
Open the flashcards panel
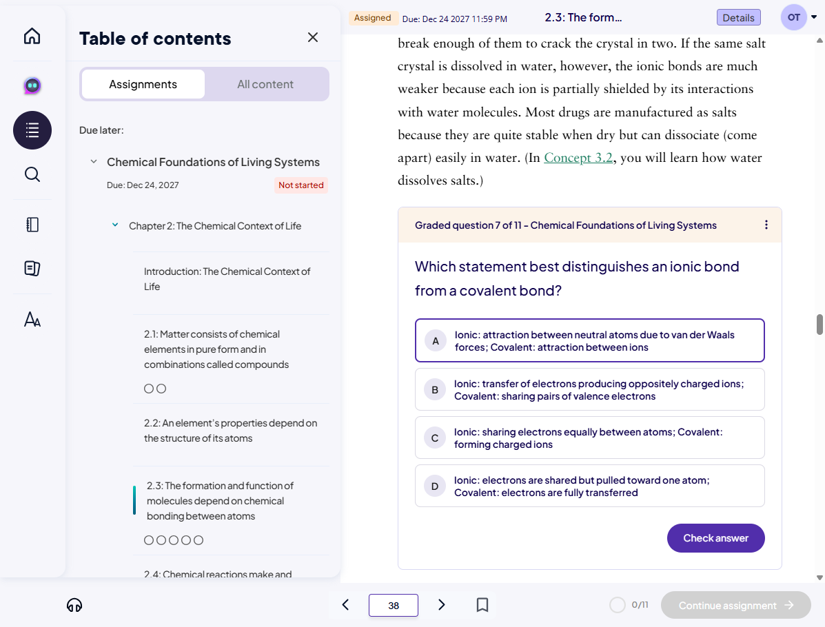click(x=32, y=269)
